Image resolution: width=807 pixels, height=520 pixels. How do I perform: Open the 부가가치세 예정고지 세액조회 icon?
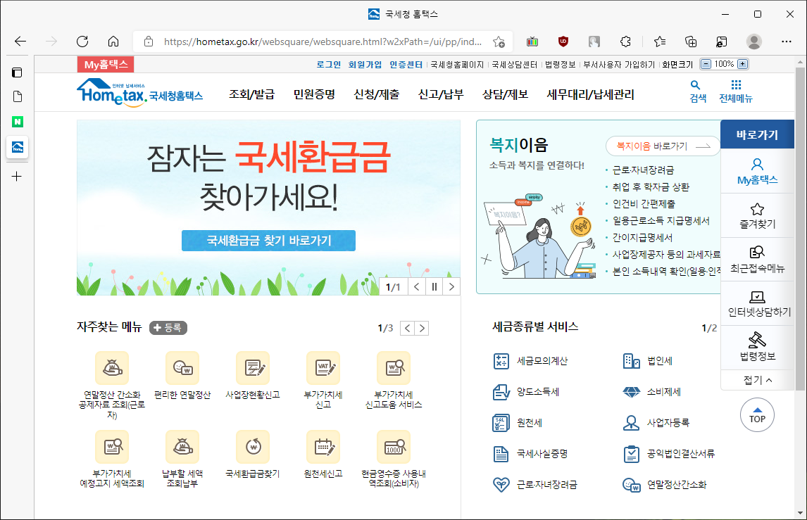click(112, 446)
